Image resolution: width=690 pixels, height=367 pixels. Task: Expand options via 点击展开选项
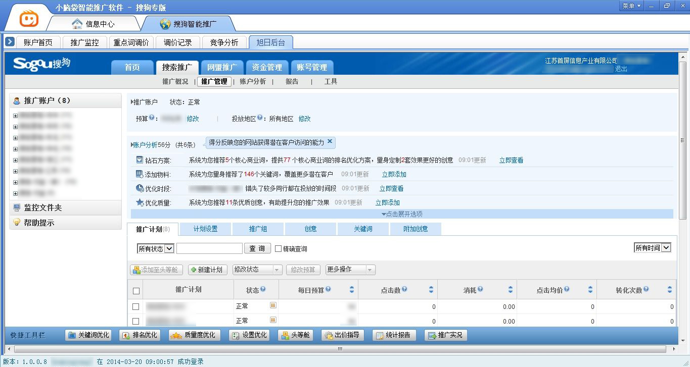(403, 214)
